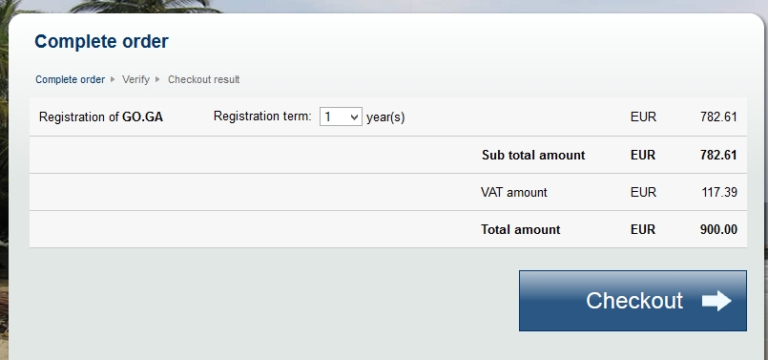Click the Registration term label
Screen dimensions: 768x360
[262, 116]
